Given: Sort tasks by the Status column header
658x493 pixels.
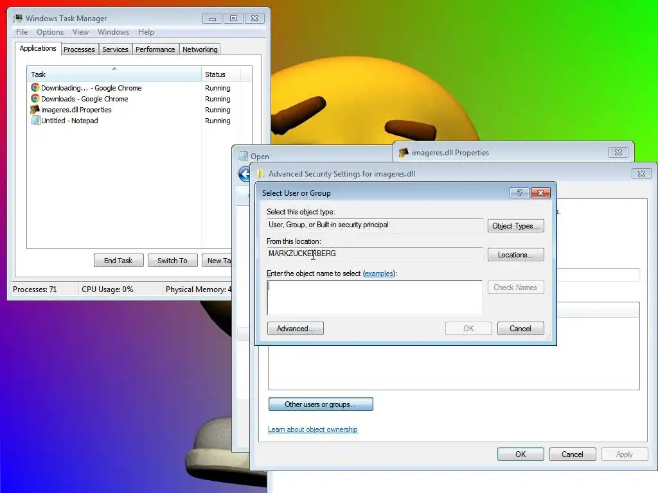Looking at the screenshot, I should [221, 74].
